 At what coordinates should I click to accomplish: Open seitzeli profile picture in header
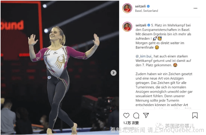pyautogui.click(x=127, y=8)
